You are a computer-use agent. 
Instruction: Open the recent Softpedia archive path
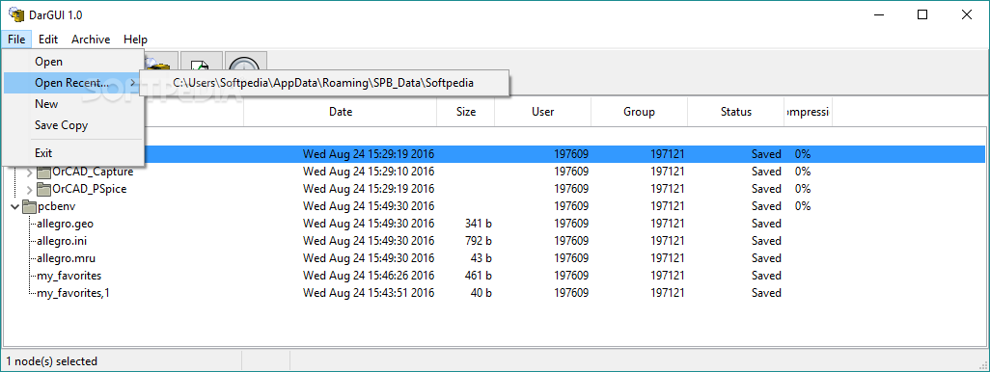tap(323, 83)
